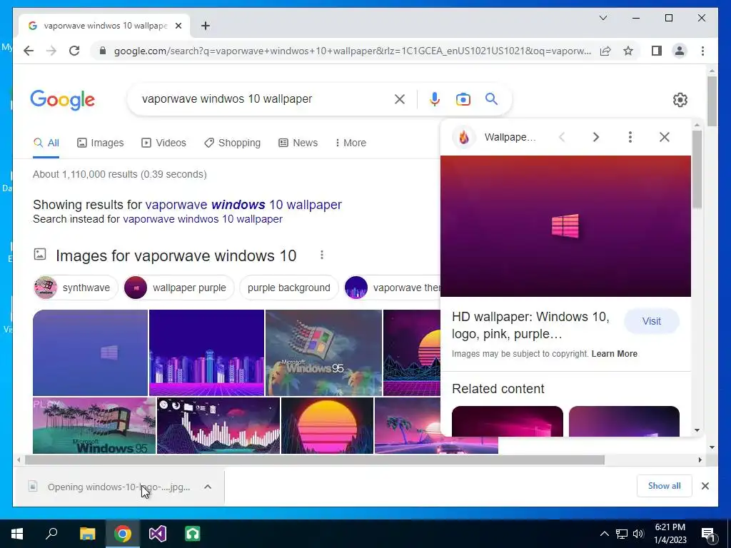Switch to the Shopping tab
Image resolution: width=731 pixels, height=548 pixels.
tap(232, 143)
